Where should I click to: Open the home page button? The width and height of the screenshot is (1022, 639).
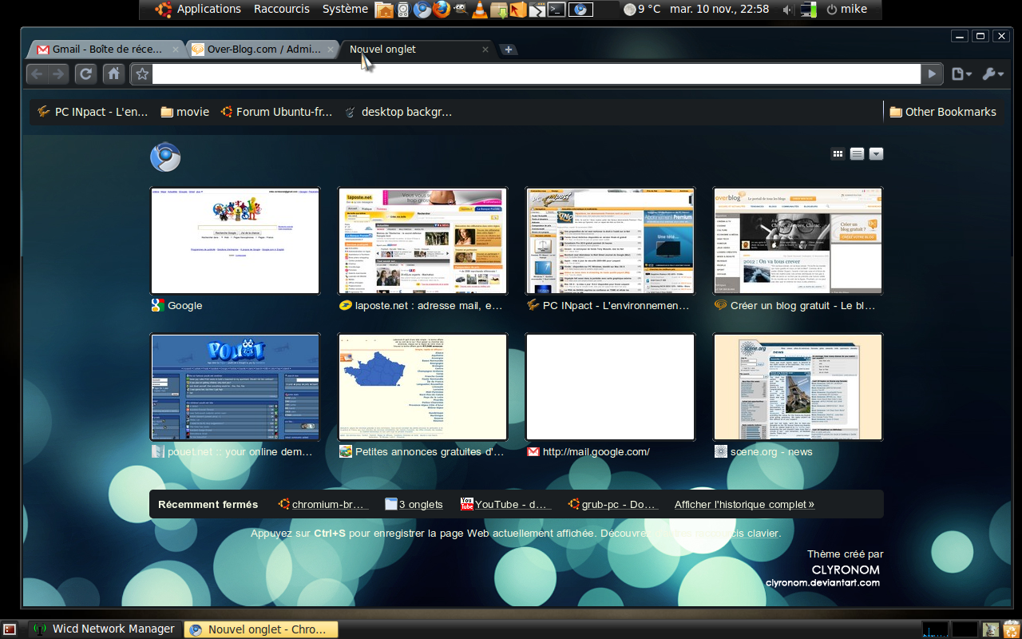114,74
